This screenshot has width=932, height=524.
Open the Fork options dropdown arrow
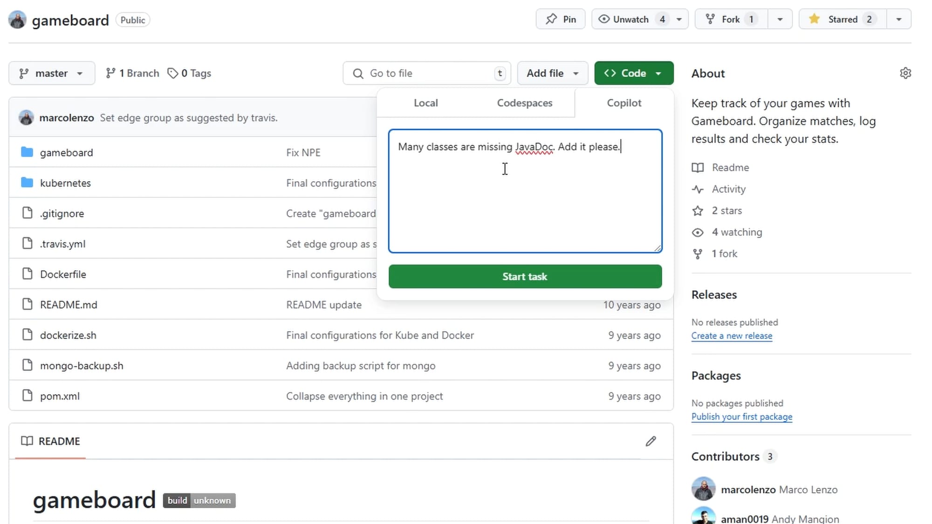(780, 19)
